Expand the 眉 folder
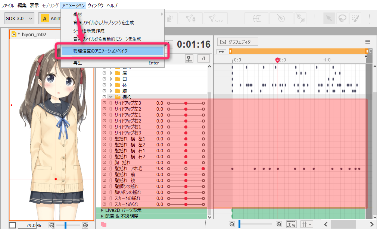This screenshot has height=229, width=377. pos(110,73)
